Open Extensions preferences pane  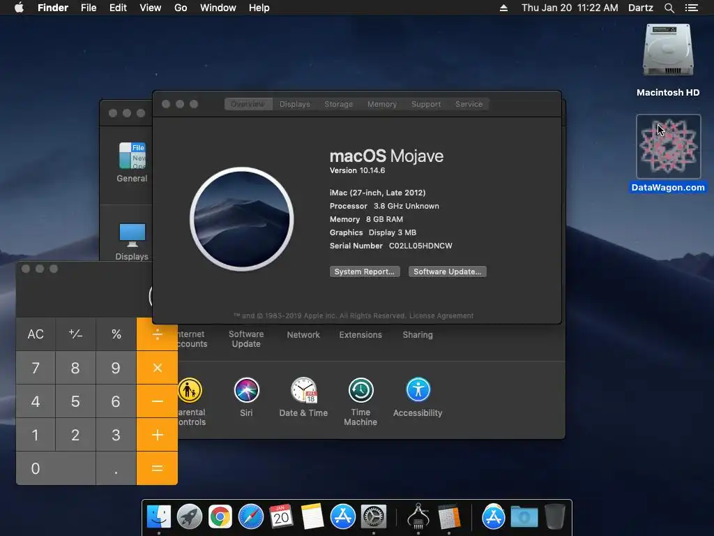[360, 334]
